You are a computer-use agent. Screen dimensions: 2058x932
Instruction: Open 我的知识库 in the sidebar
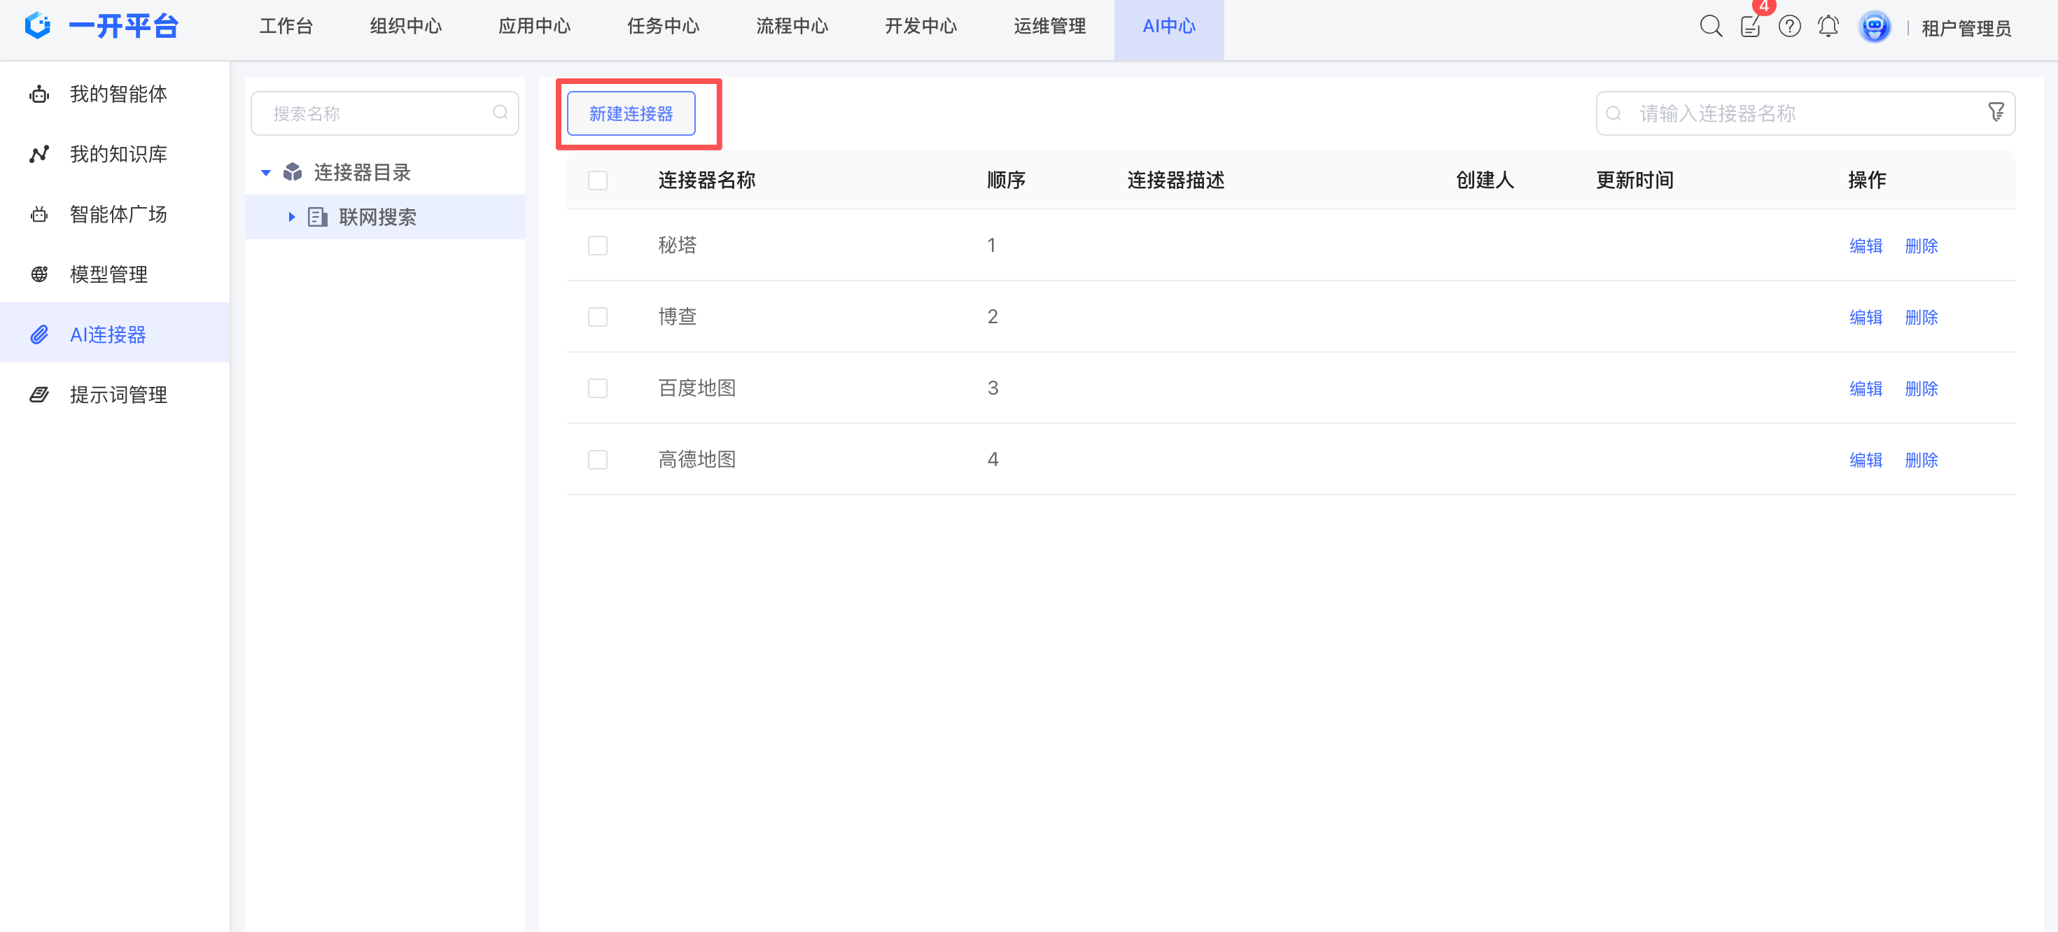tap(118, 154)
